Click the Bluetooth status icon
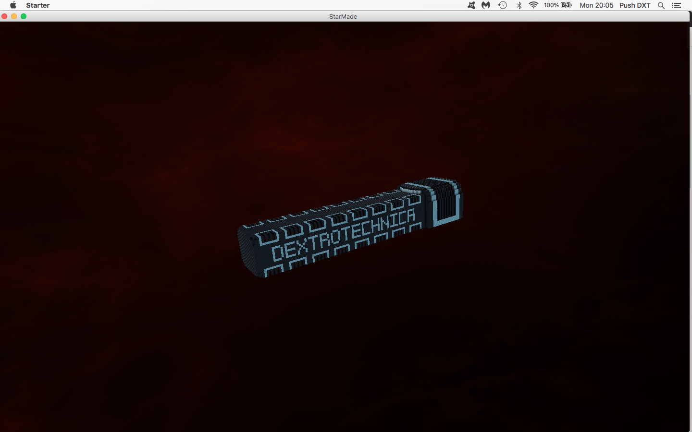The height and width of the screenshot is (432, 692). click(x=519, y=5)
